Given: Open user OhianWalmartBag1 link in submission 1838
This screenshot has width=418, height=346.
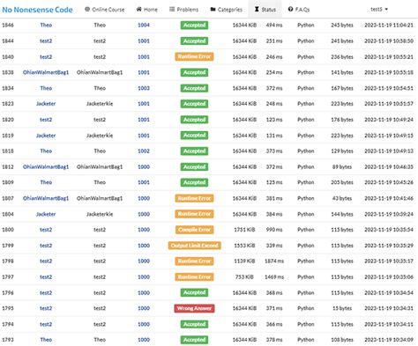Looking at the screenshot, I should (46, 72).
